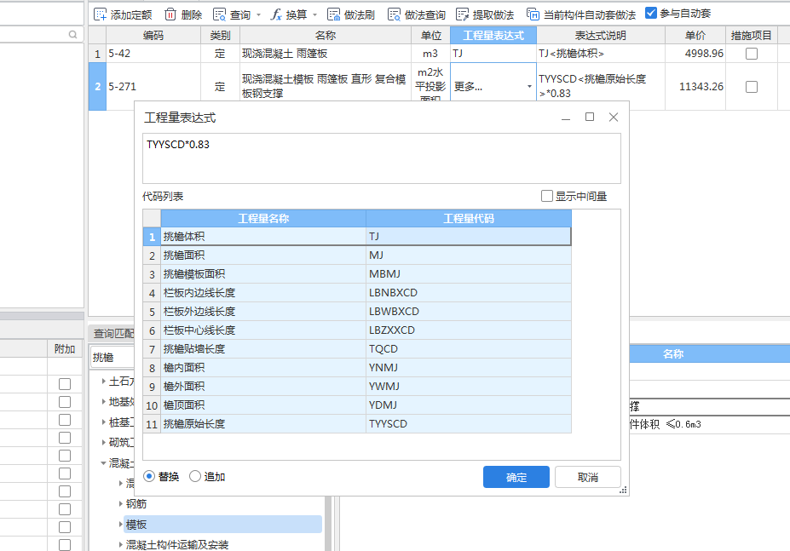
Task: Click the TYYSCD code cell
Action: tap(469, 423)
